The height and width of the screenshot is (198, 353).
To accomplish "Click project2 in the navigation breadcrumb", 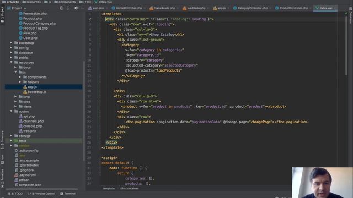I will click(10, 2).
